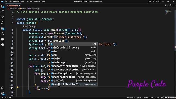Change line endings via CRLF

pyautogui.click(x=151, y=97)
